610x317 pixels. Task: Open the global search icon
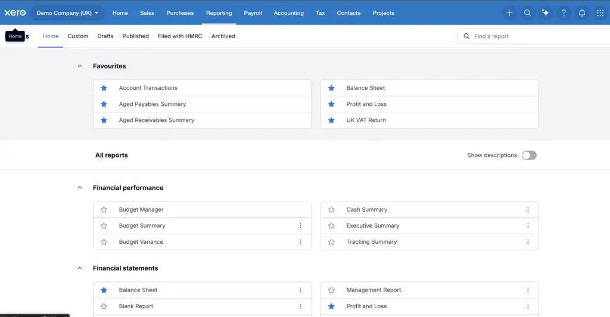[x=528, y=13]
